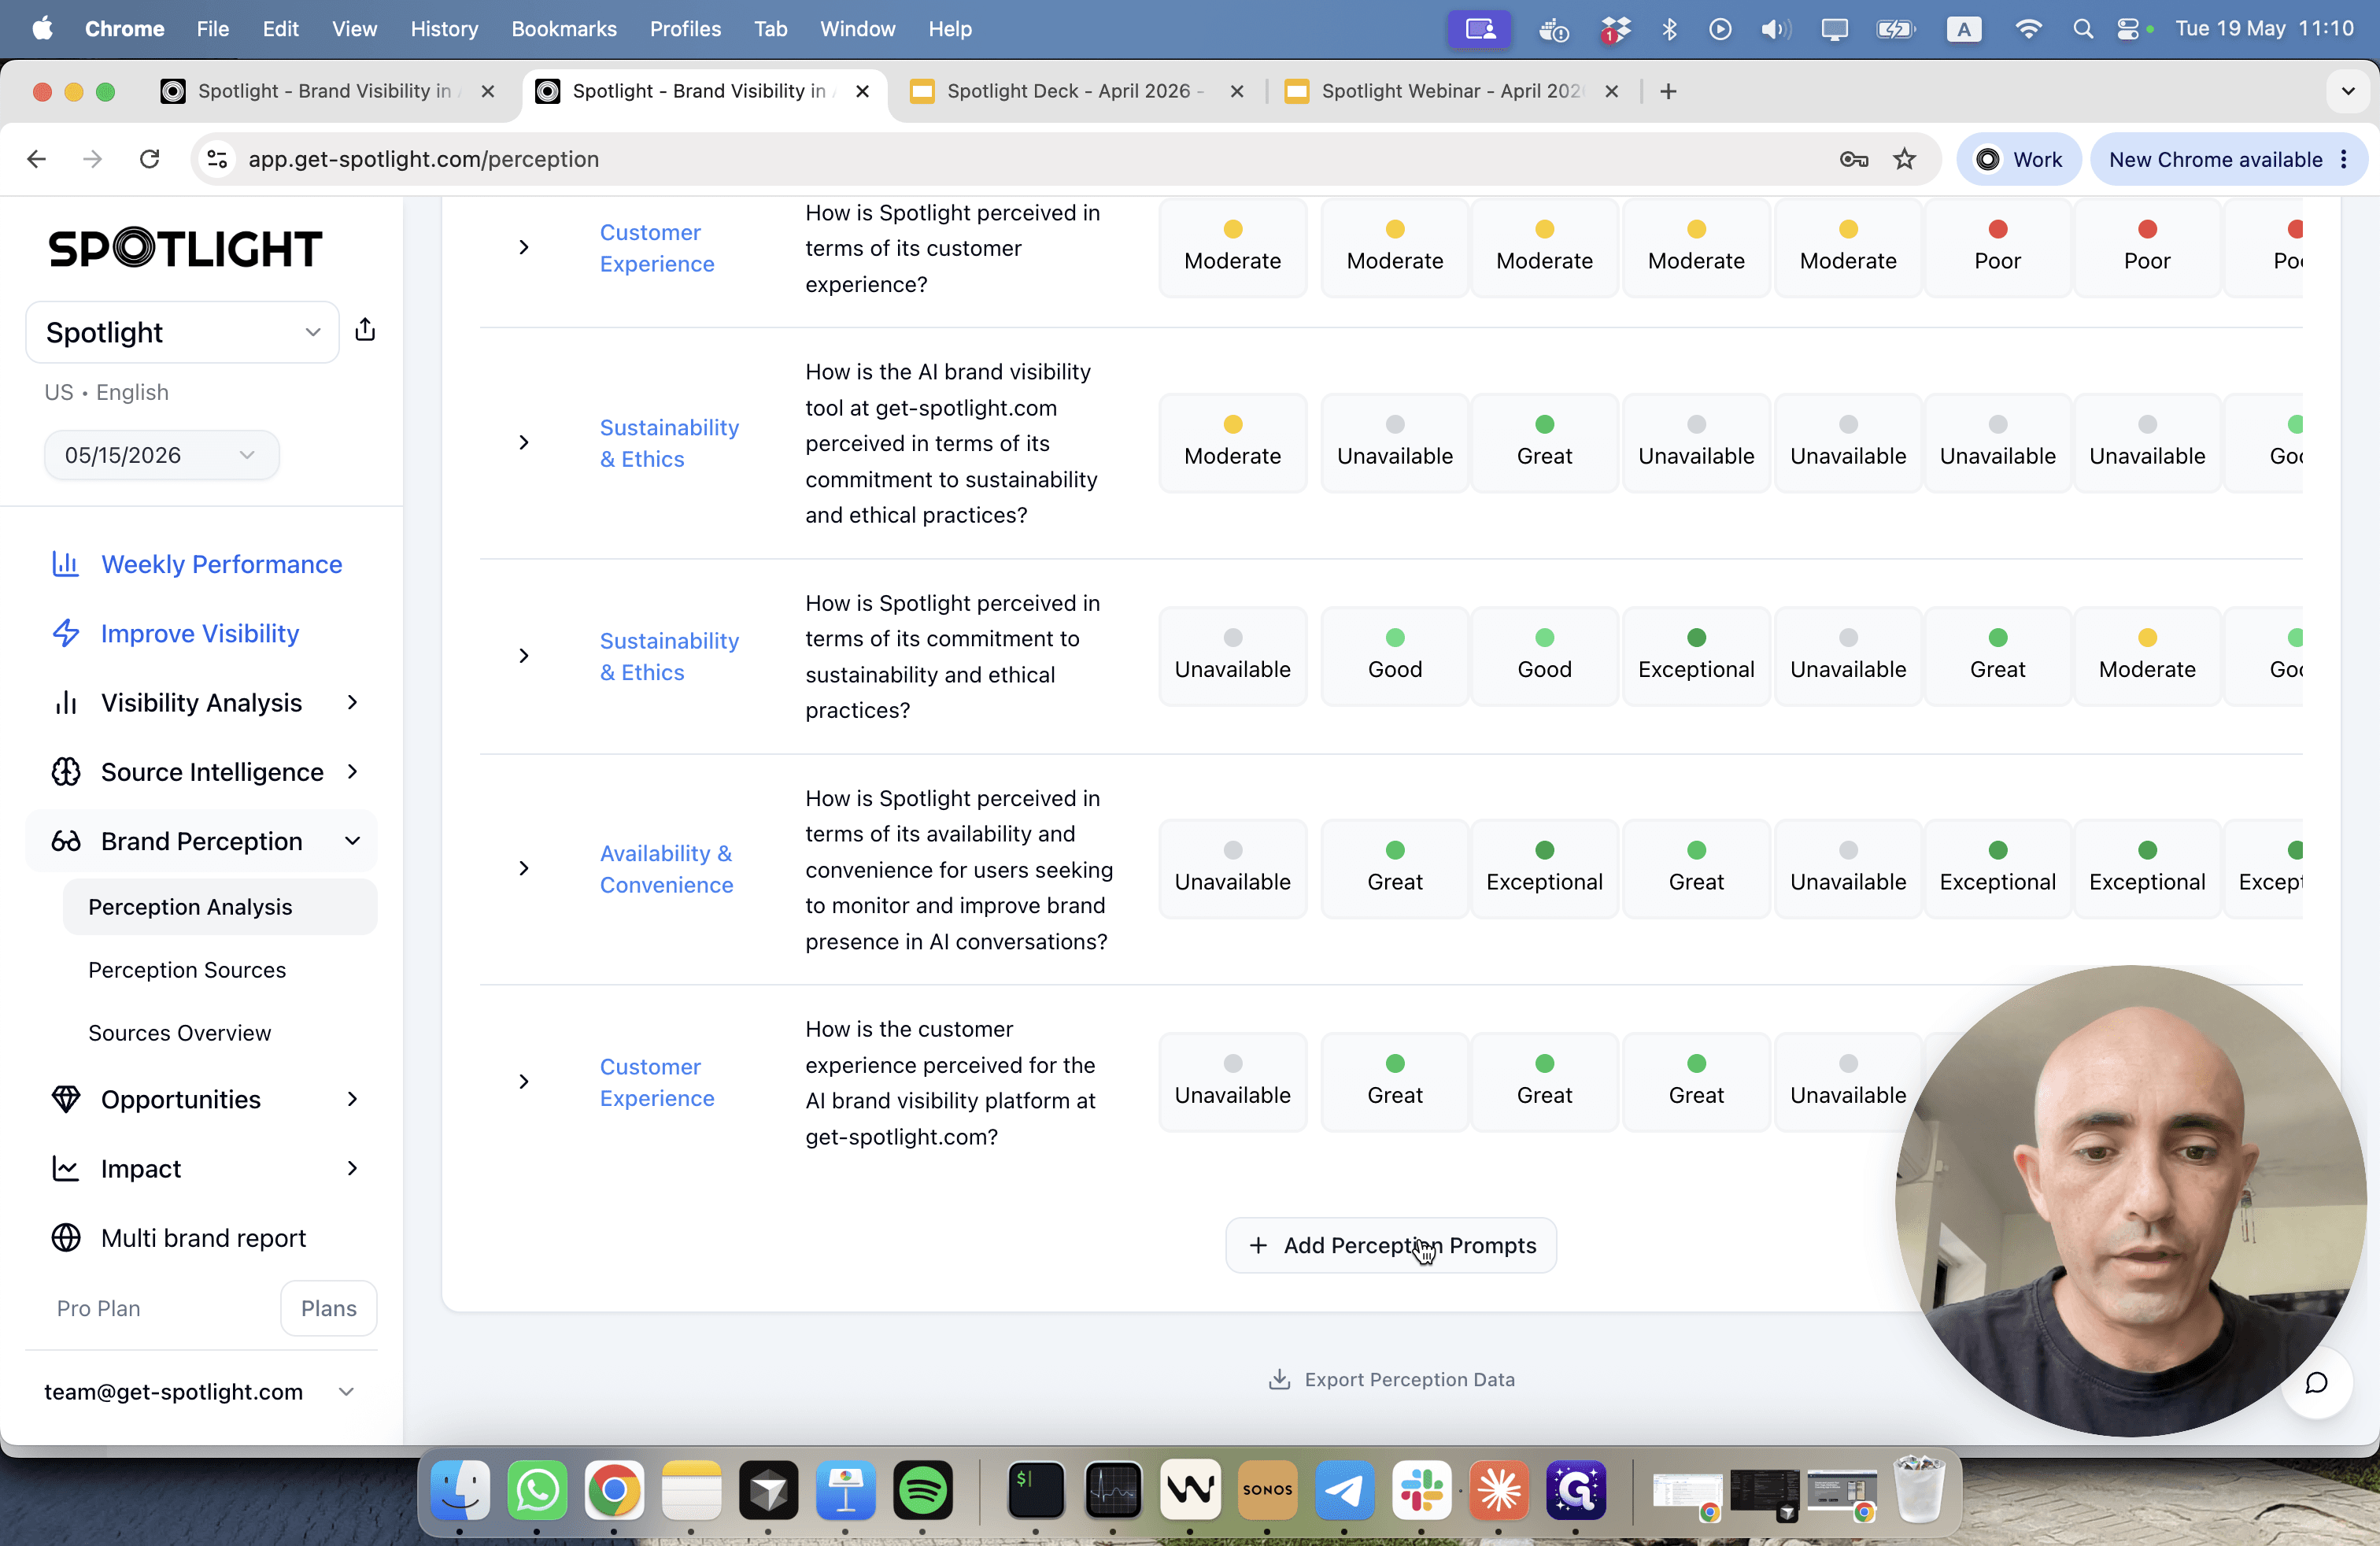Expand the Visibility Analysis menu
The image size is (2380, 1546).
[203, 702]
